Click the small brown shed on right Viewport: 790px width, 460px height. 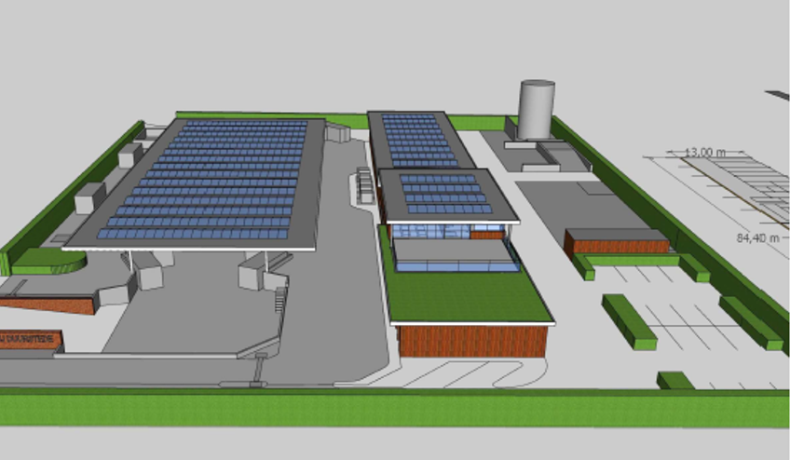click(x=617, y=241)
